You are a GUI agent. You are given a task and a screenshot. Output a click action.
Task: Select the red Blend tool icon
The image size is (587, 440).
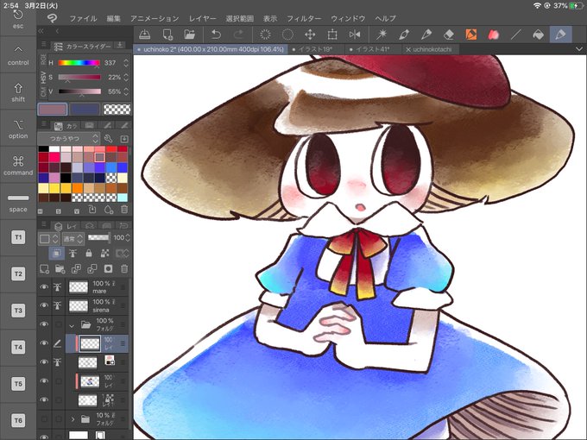[494, 35]
